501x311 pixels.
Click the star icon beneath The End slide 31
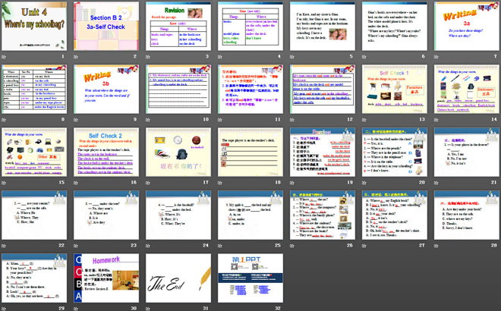148,307
